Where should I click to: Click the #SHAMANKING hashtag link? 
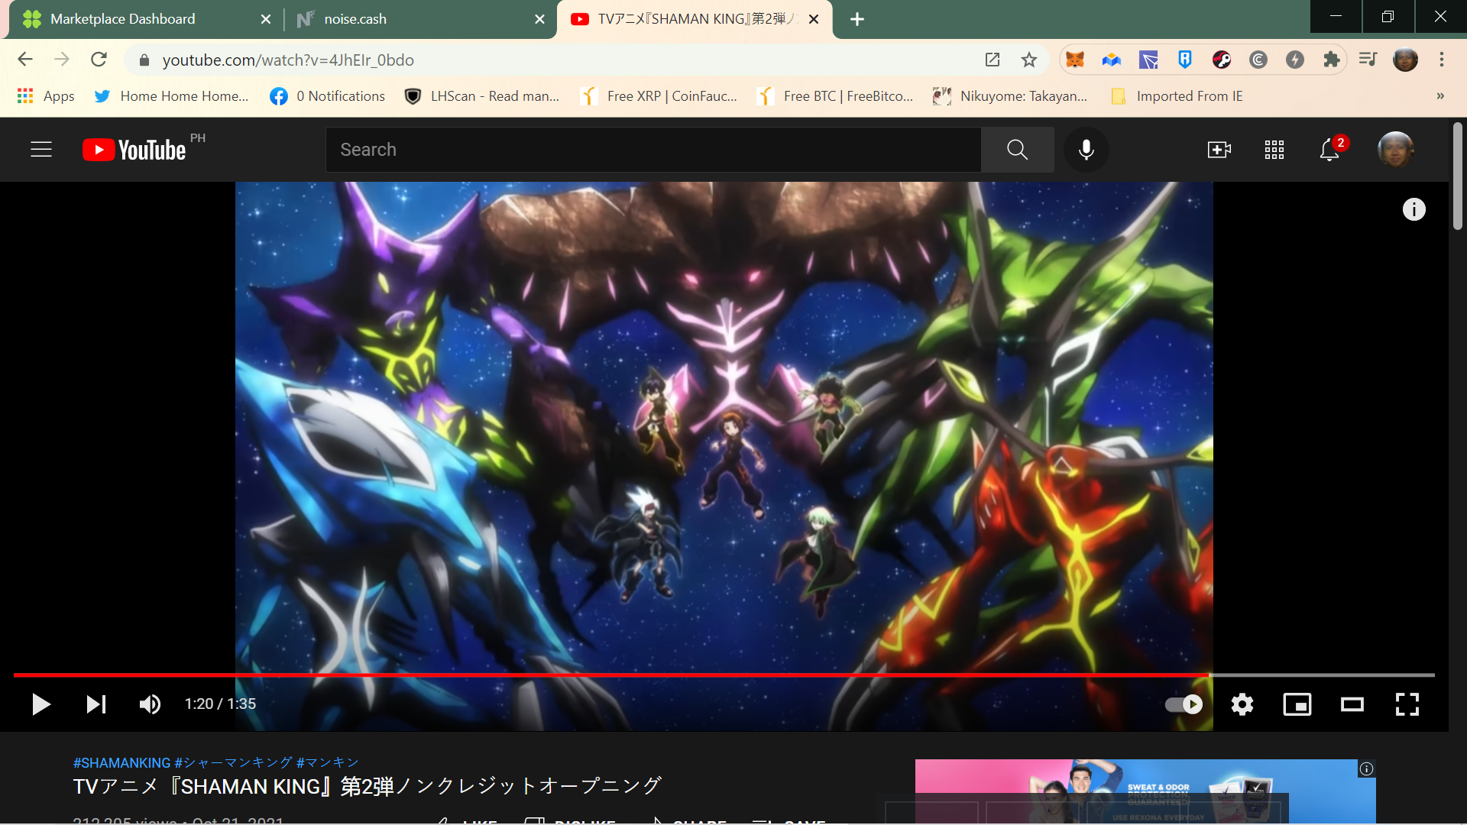[121, 762]
